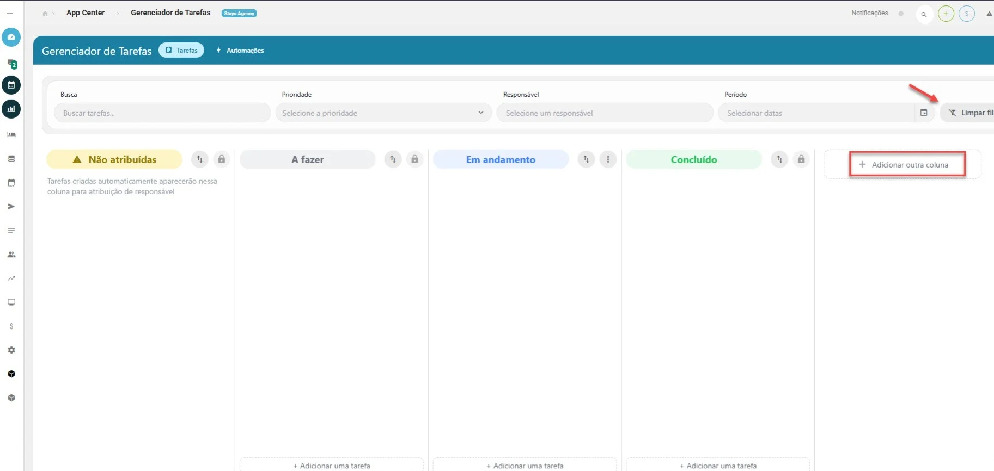994x471 pixels.
Task: Open three-dot menu of Em andamento column
Action: pyautogui.click(x=608, y=159)
